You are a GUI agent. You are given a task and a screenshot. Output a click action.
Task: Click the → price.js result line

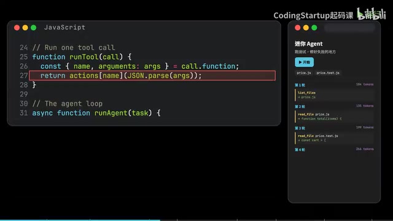point(306,97)
